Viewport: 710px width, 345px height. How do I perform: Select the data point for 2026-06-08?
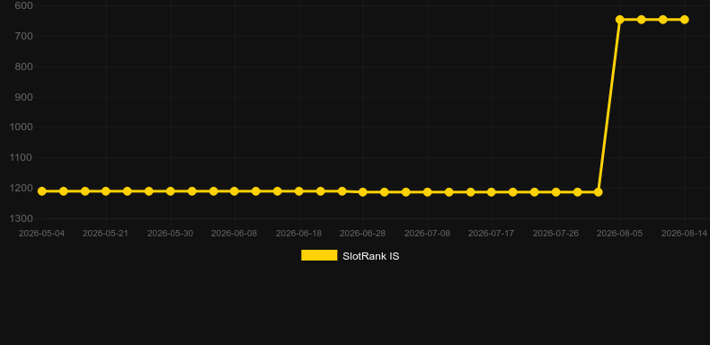pos(234,191)
